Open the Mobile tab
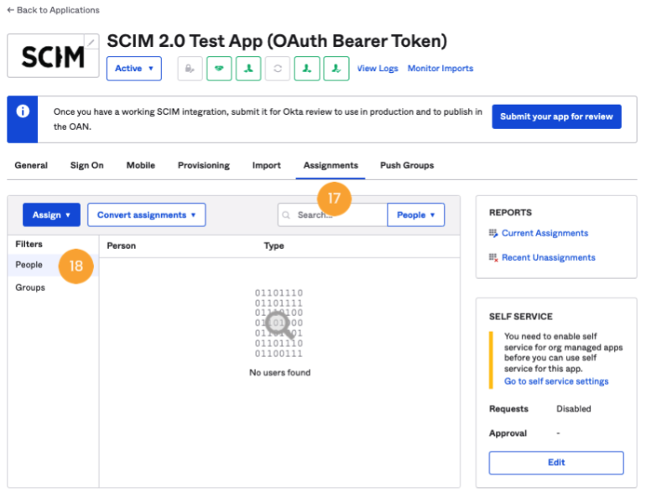 141,165
